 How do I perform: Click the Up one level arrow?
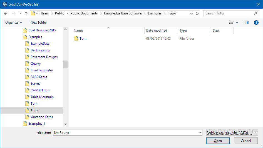[x=26, y=13]
